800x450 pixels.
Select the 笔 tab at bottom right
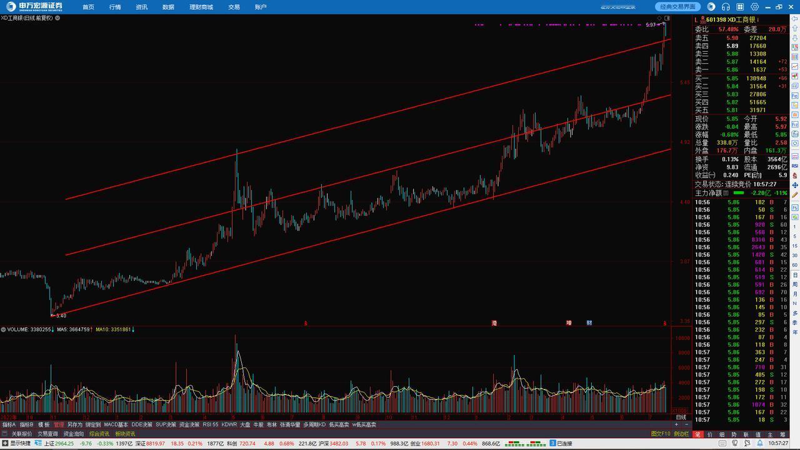698,434
